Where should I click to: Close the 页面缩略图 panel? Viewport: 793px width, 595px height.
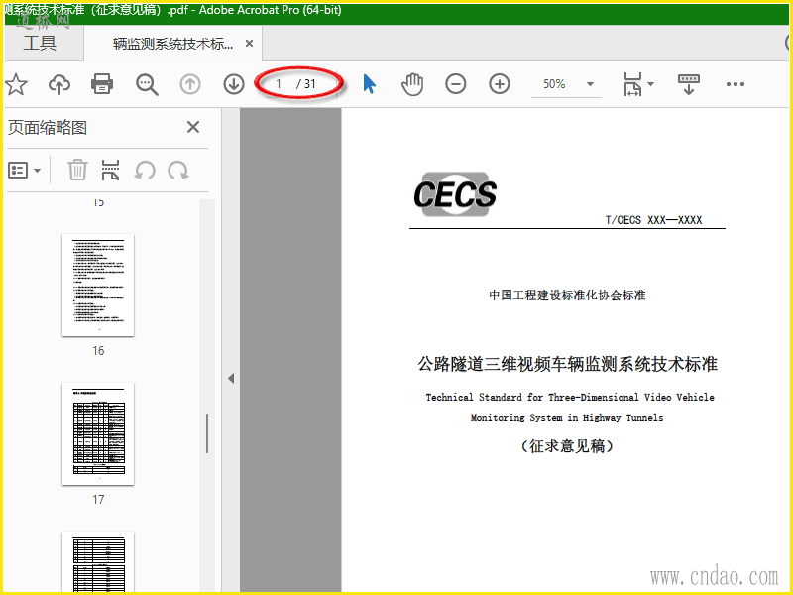pyautogui.click(x=193, y=127)
